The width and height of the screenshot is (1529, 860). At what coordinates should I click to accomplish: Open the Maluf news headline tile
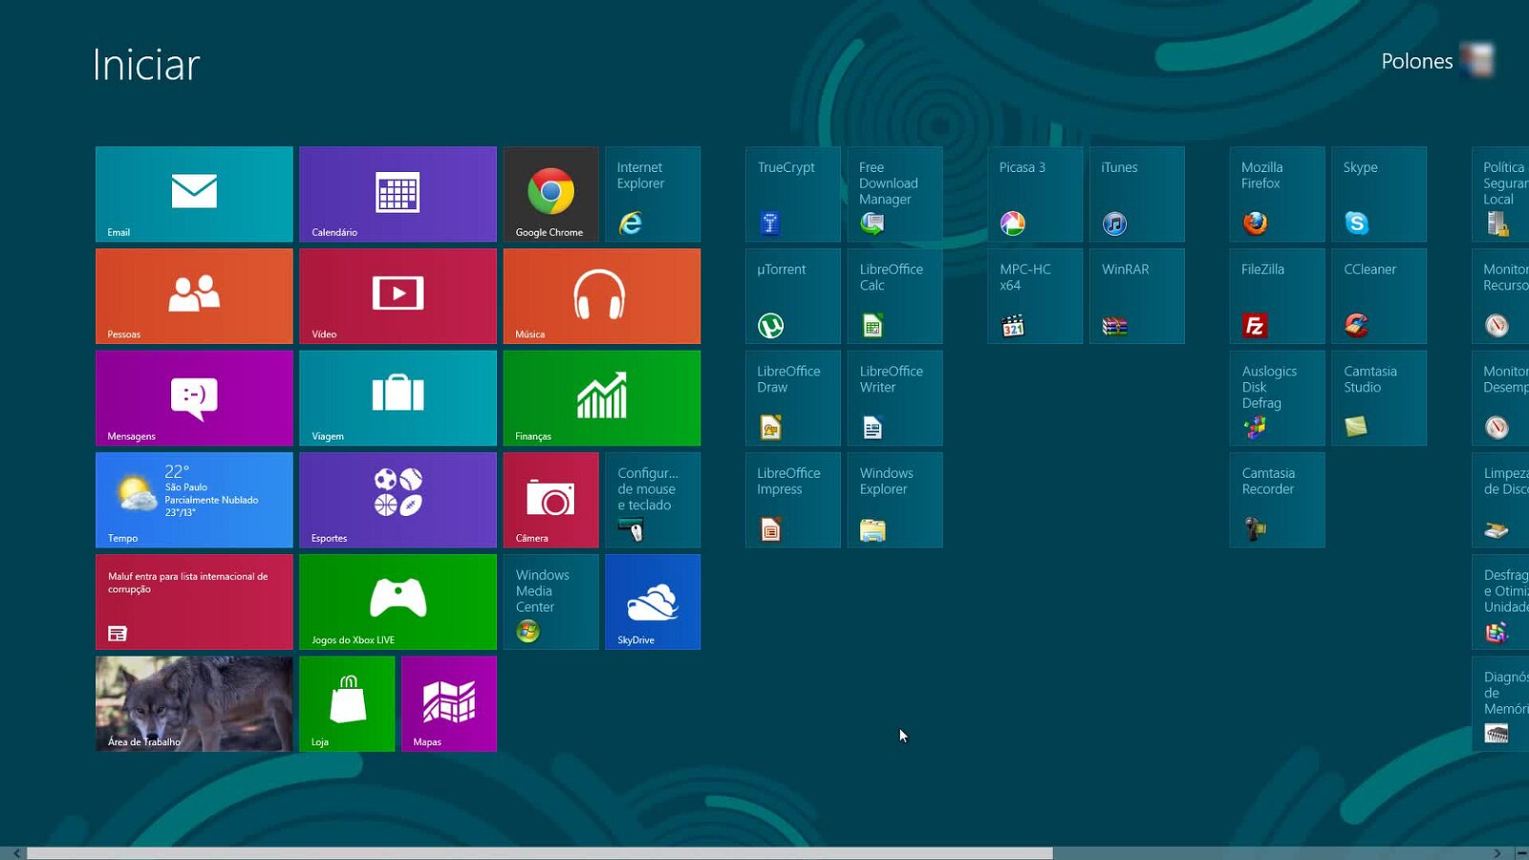[194, 602]
